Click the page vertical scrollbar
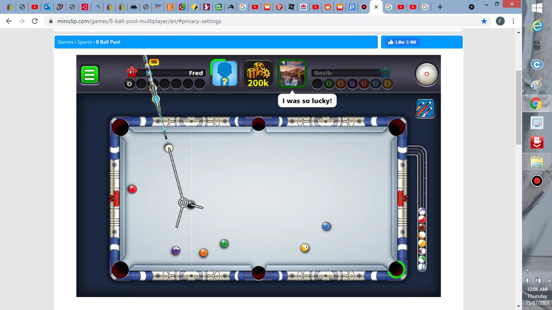The image size is (552, 310). pyautogui.click(x=519, y=107)
